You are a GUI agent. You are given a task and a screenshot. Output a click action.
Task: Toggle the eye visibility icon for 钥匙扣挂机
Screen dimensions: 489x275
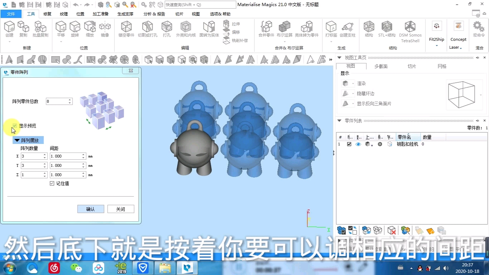358,144
